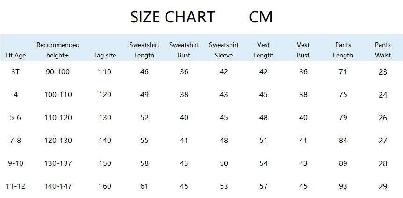This screenshot has width=403, height=198.
Task: Click the Sweatshirt Sleeve column header
Action: point(224,50)
